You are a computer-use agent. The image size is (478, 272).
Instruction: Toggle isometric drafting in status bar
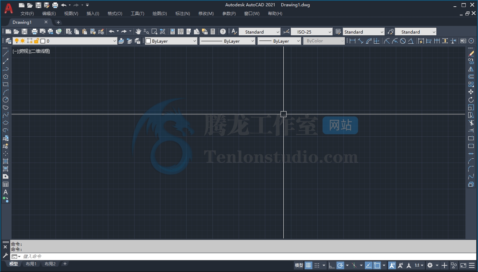[x=354, y=265]
